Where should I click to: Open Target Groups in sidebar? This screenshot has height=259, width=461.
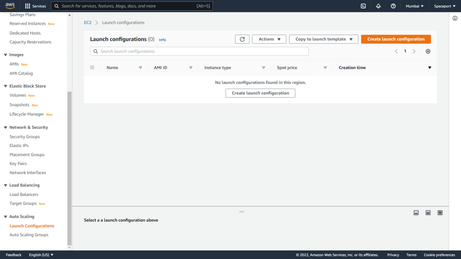23,203
